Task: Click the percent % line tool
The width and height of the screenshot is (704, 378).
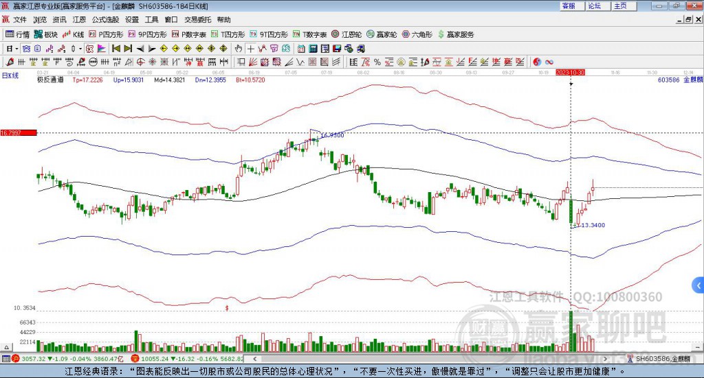Action: pos(377,62)
